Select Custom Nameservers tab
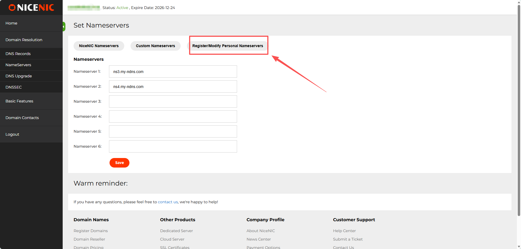Screen dimensions: 521x249 coord(155,46)
